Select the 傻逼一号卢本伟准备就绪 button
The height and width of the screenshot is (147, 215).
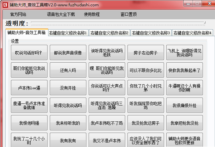coord(29,105)
